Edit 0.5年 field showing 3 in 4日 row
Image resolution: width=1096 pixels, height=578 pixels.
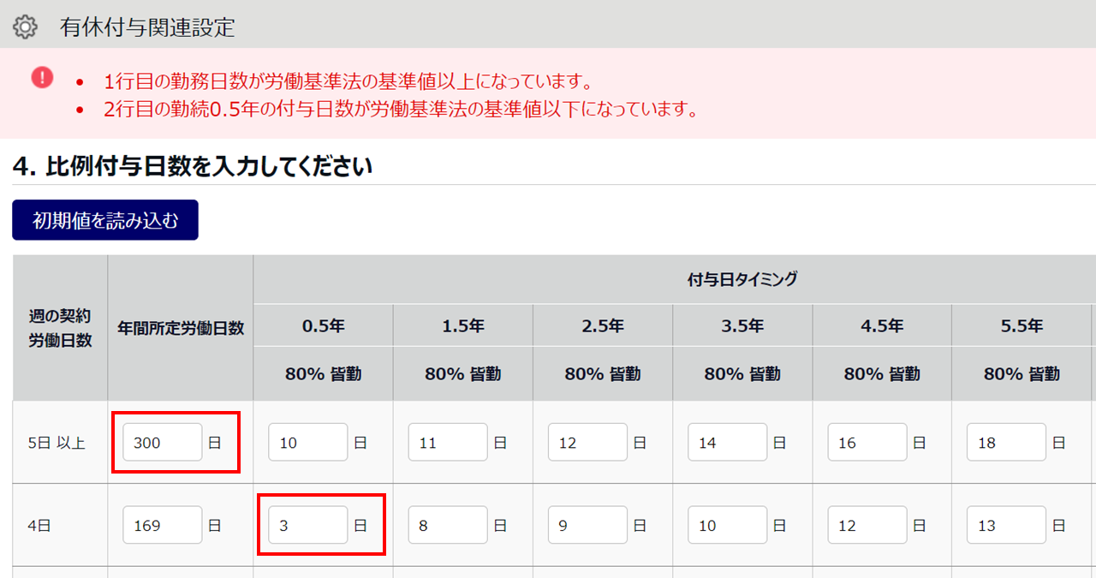pyautogui.click(x=308, y=525)
